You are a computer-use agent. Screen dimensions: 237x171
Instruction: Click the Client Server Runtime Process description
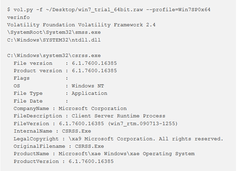[x=118, y=116]
